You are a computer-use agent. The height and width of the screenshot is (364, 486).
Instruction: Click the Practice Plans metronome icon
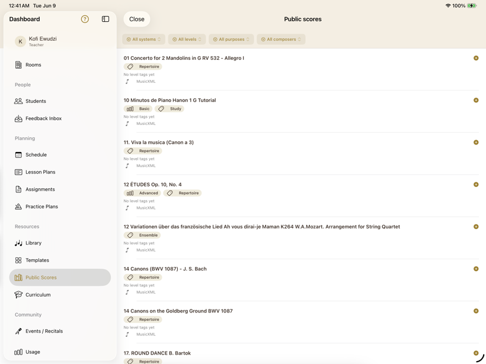pyautogui.click(x=18, y=207)
